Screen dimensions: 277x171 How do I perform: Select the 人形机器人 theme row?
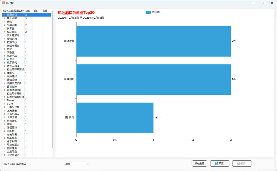click(27, 114)
